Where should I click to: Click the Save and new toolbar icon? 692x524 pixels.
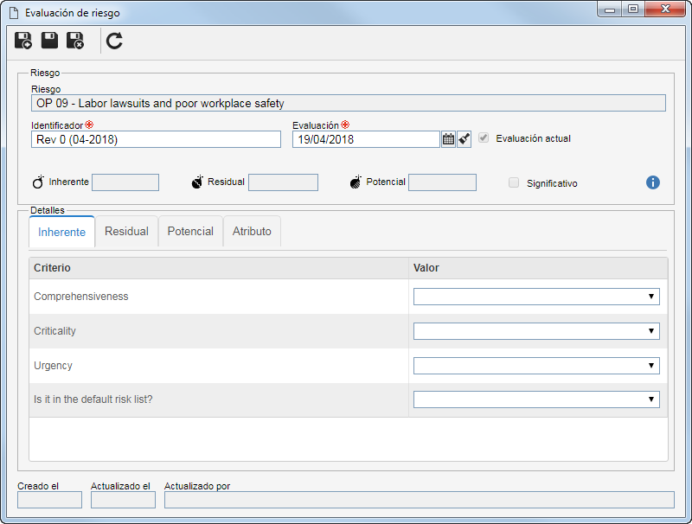[23, 41]
